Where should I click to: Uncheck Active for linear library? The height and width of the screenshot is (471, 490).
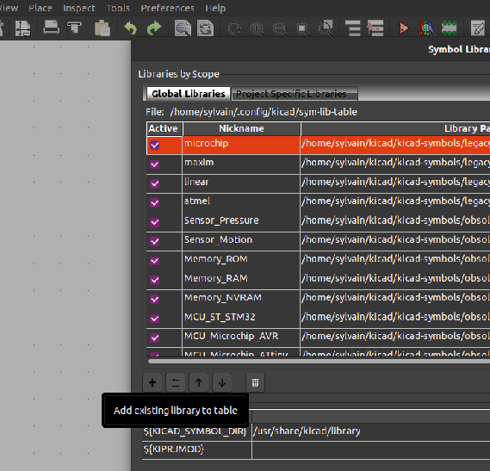[x=155, y=183]
